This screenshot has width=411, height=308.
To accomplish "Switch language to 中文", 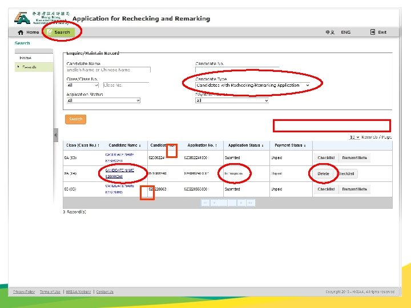I will (x=330, y=32).
